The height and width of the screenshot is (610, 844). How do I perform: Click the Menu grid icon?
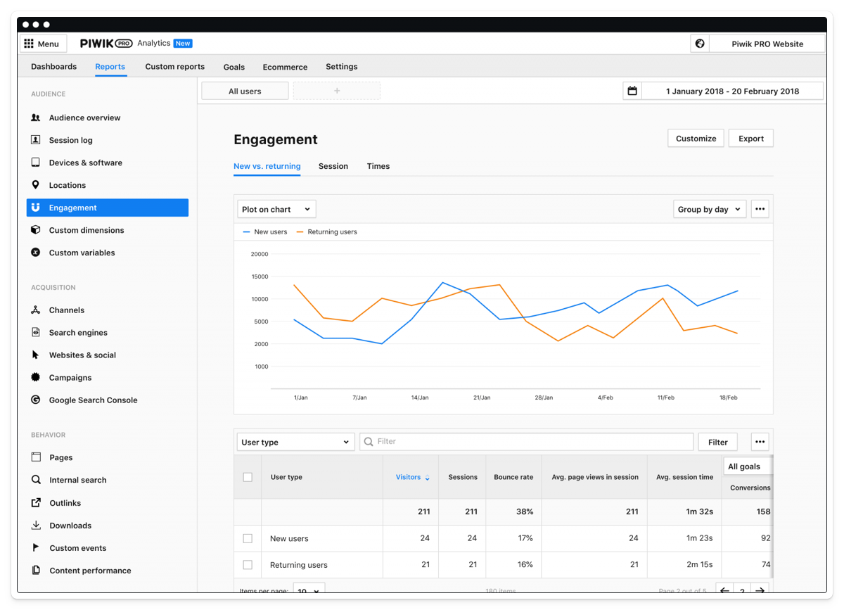click(x=29, y=44)
